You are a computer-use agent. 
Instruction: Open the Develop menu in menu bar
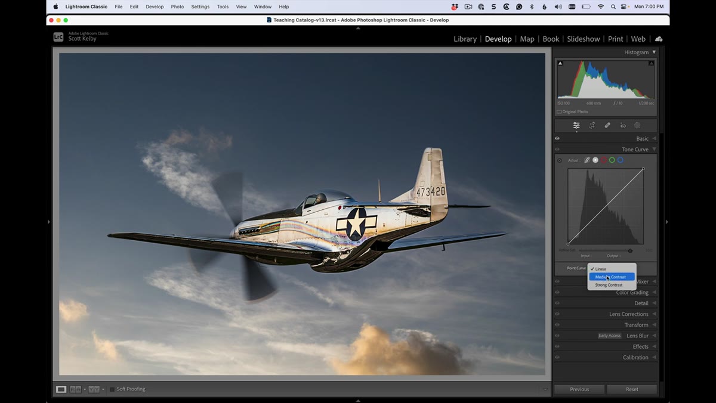point(155,7)
